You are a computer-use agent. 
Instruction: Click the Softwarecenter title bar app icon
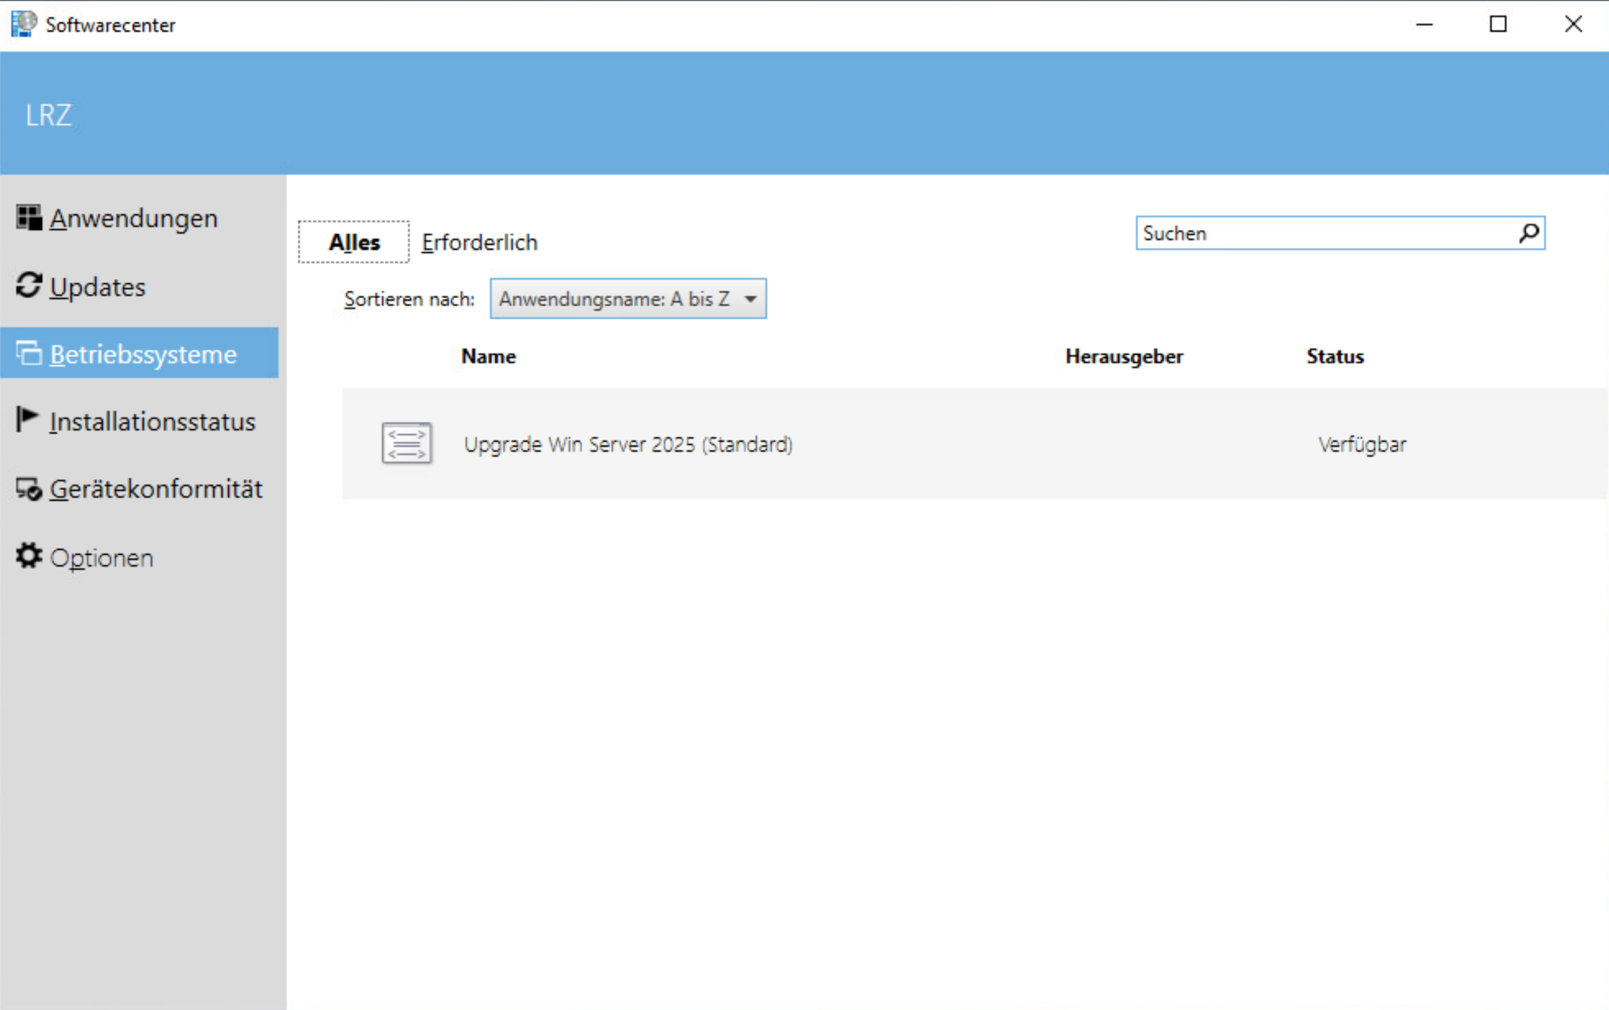click(x=24, y=24)
